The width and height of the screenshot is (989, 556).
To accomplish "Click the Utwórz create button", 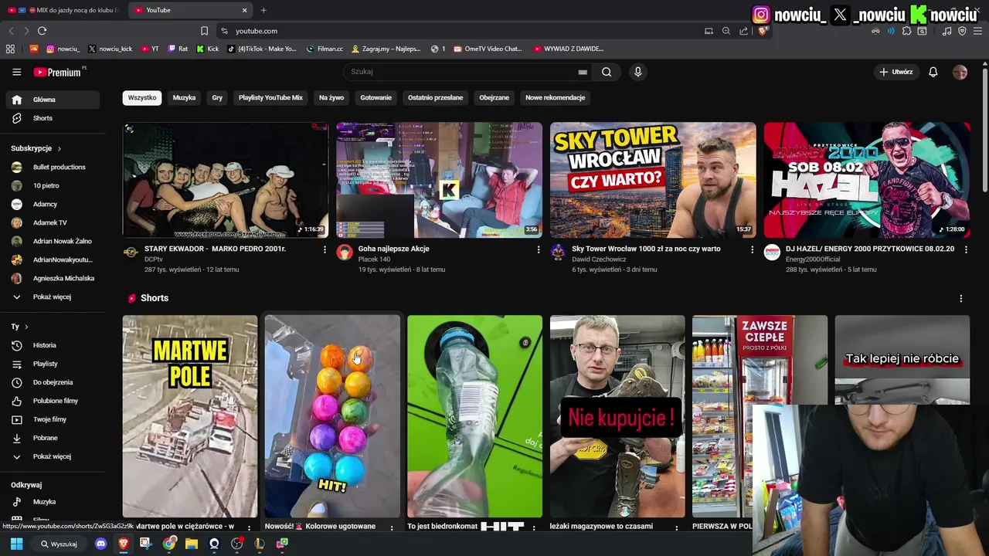I will [896, 72].
